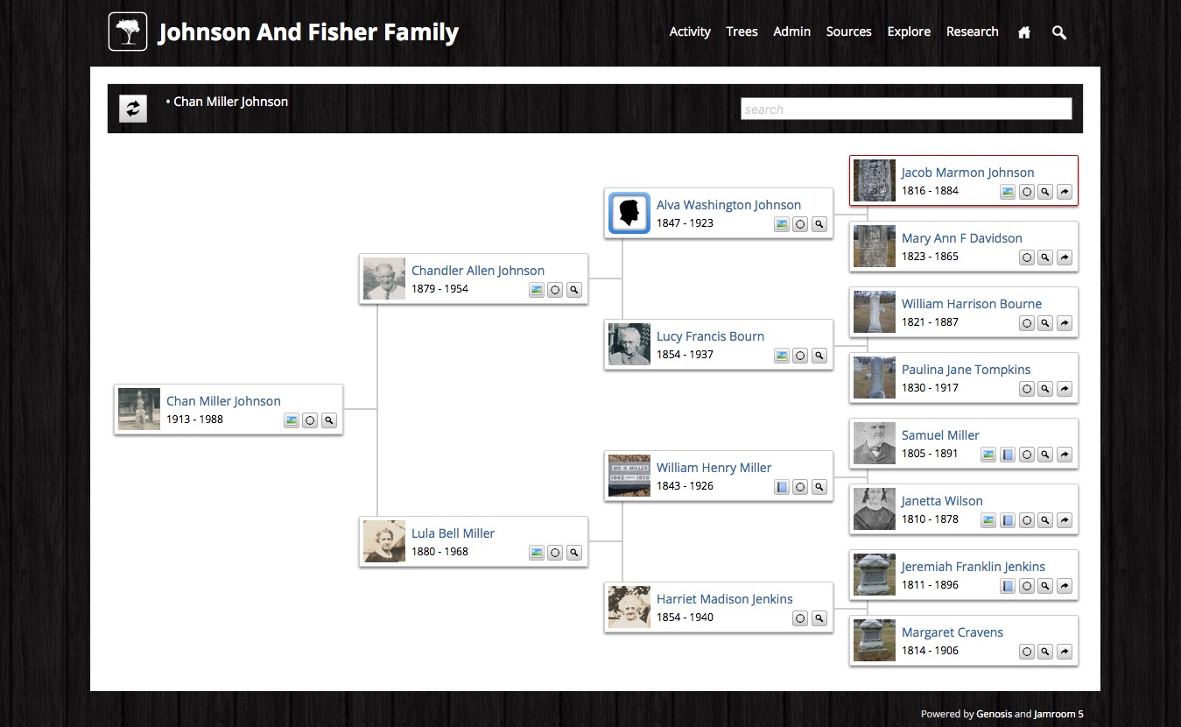Open William Harrison Bourne profile link

972,304
